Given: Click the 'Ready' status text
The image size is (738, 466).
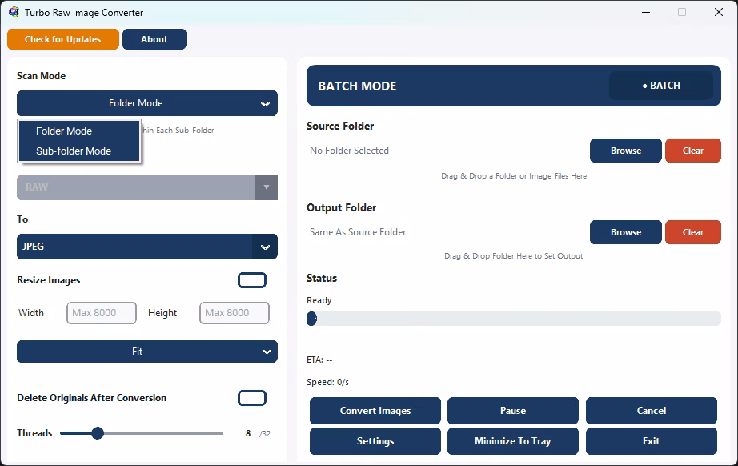Looking at the screenshot, I should pos(319,300).
